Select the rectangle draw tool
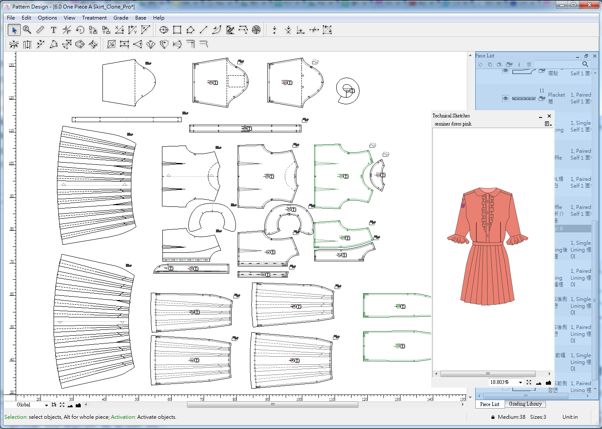This screenshot has width=602, height=429. point(177,30)
